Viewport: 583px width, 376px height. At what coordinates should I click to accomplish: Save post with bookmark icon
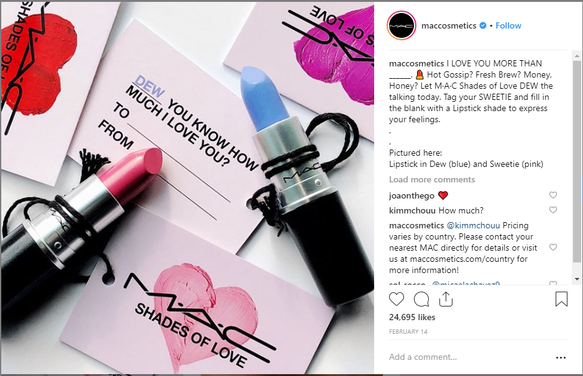(561, 299)
